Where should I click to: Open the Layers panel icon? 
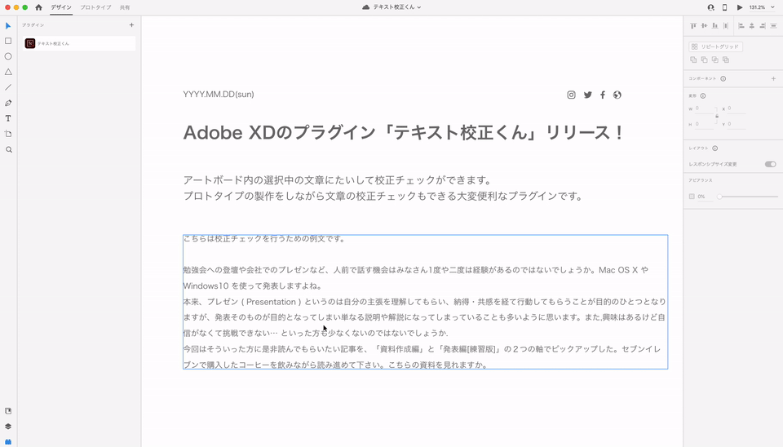coord(8,427)
